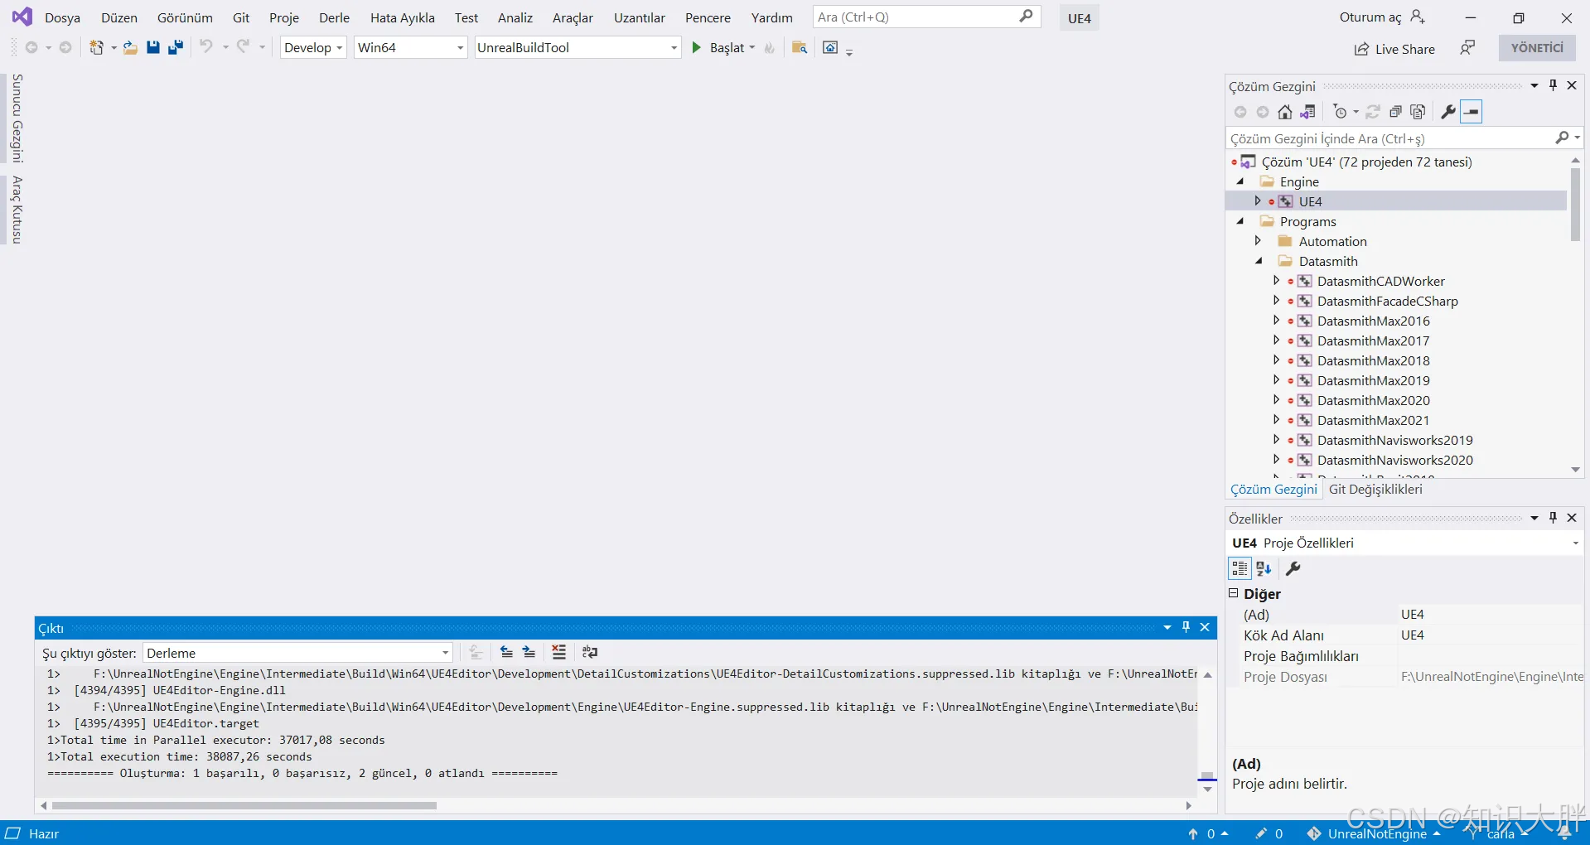Clear all output in Çıktı panel
The width and height of the screenshot is (1590, 845).
(x=559, y=653)
